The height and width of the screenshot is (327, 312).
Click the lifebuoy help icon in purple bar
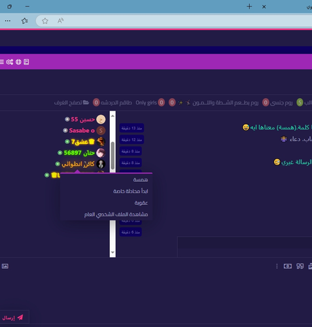tap(18, 62)
